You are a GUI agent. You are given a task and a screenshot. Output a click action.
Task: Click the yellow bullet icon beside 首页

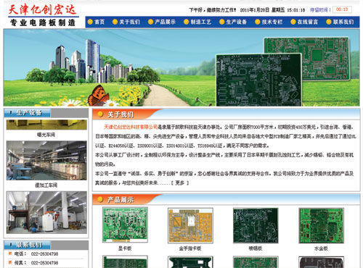point(90,22)
